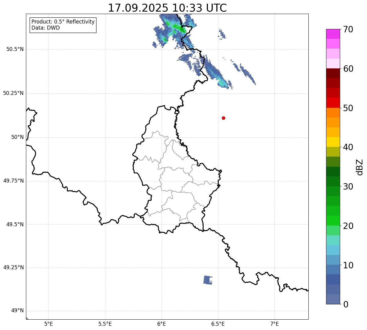Click the small radar echo block near 49.2°N
Screen dimensions: 367x330
[208, 280]
